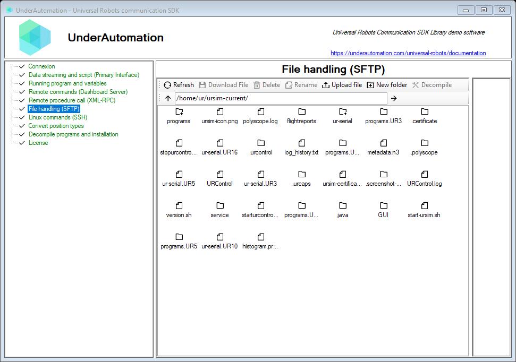Click the Refresh toolbar button
516x362 pixels.
(x=179, y=85)
